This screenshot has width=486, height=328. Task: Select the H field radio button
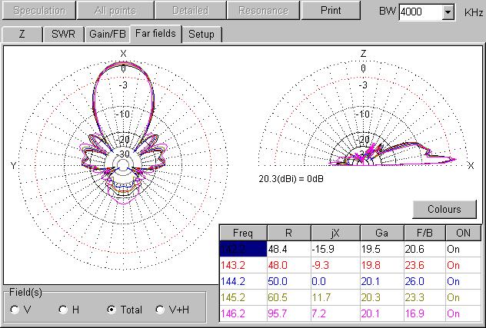(64, 310)
